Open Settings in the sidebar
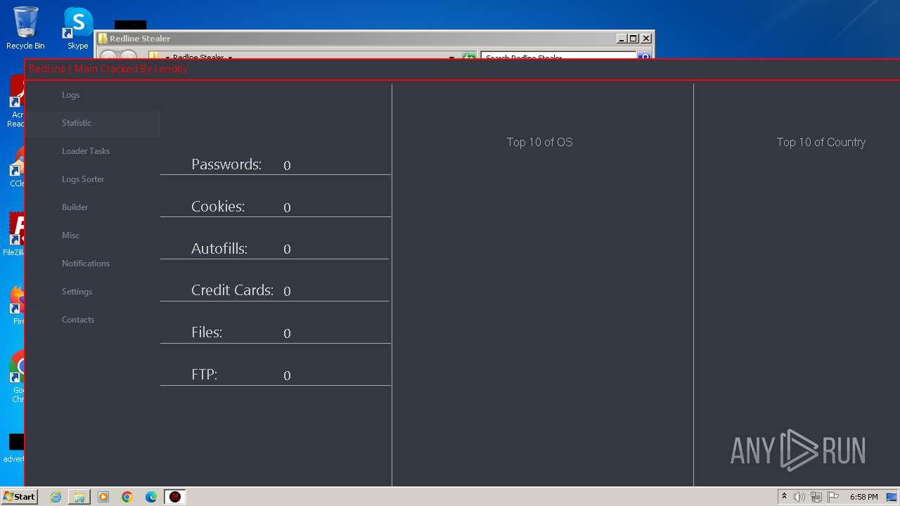Viewport: 900px width, 506px height. (93, 292)
